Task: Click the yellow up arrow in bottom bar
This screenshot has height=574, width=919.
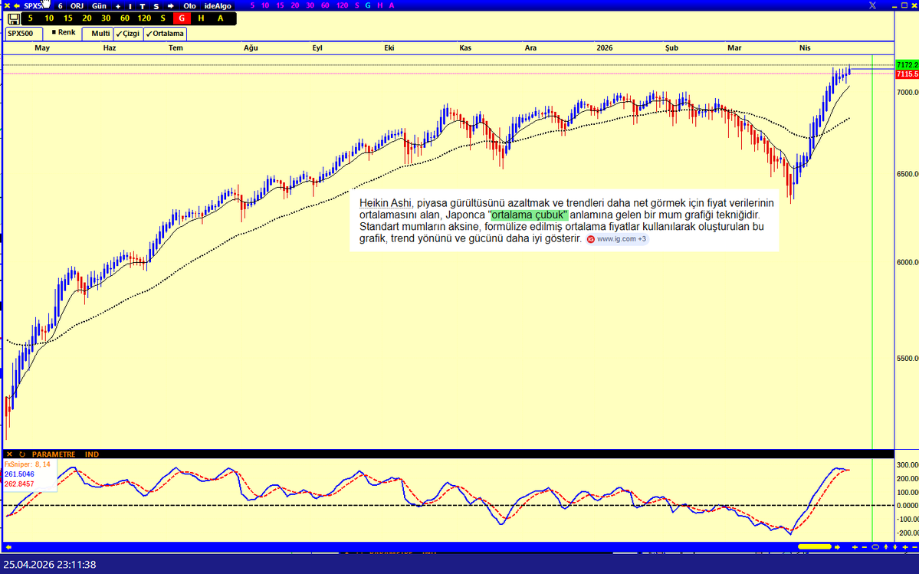Action: 885,547
